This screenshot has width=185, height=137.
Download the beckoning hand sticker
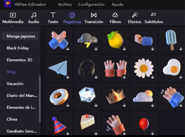(153, 49)
